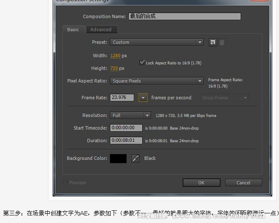Click the save preset icon
Image resolution: width=279 pixels, height=223 pixels.
pyautogui.click(x=213, y=42)
